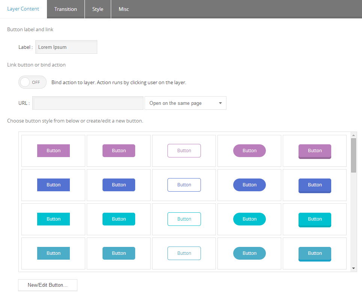Screen dimensions: 362x298
Task: Focus the URL input field
Action: (88, 103)
